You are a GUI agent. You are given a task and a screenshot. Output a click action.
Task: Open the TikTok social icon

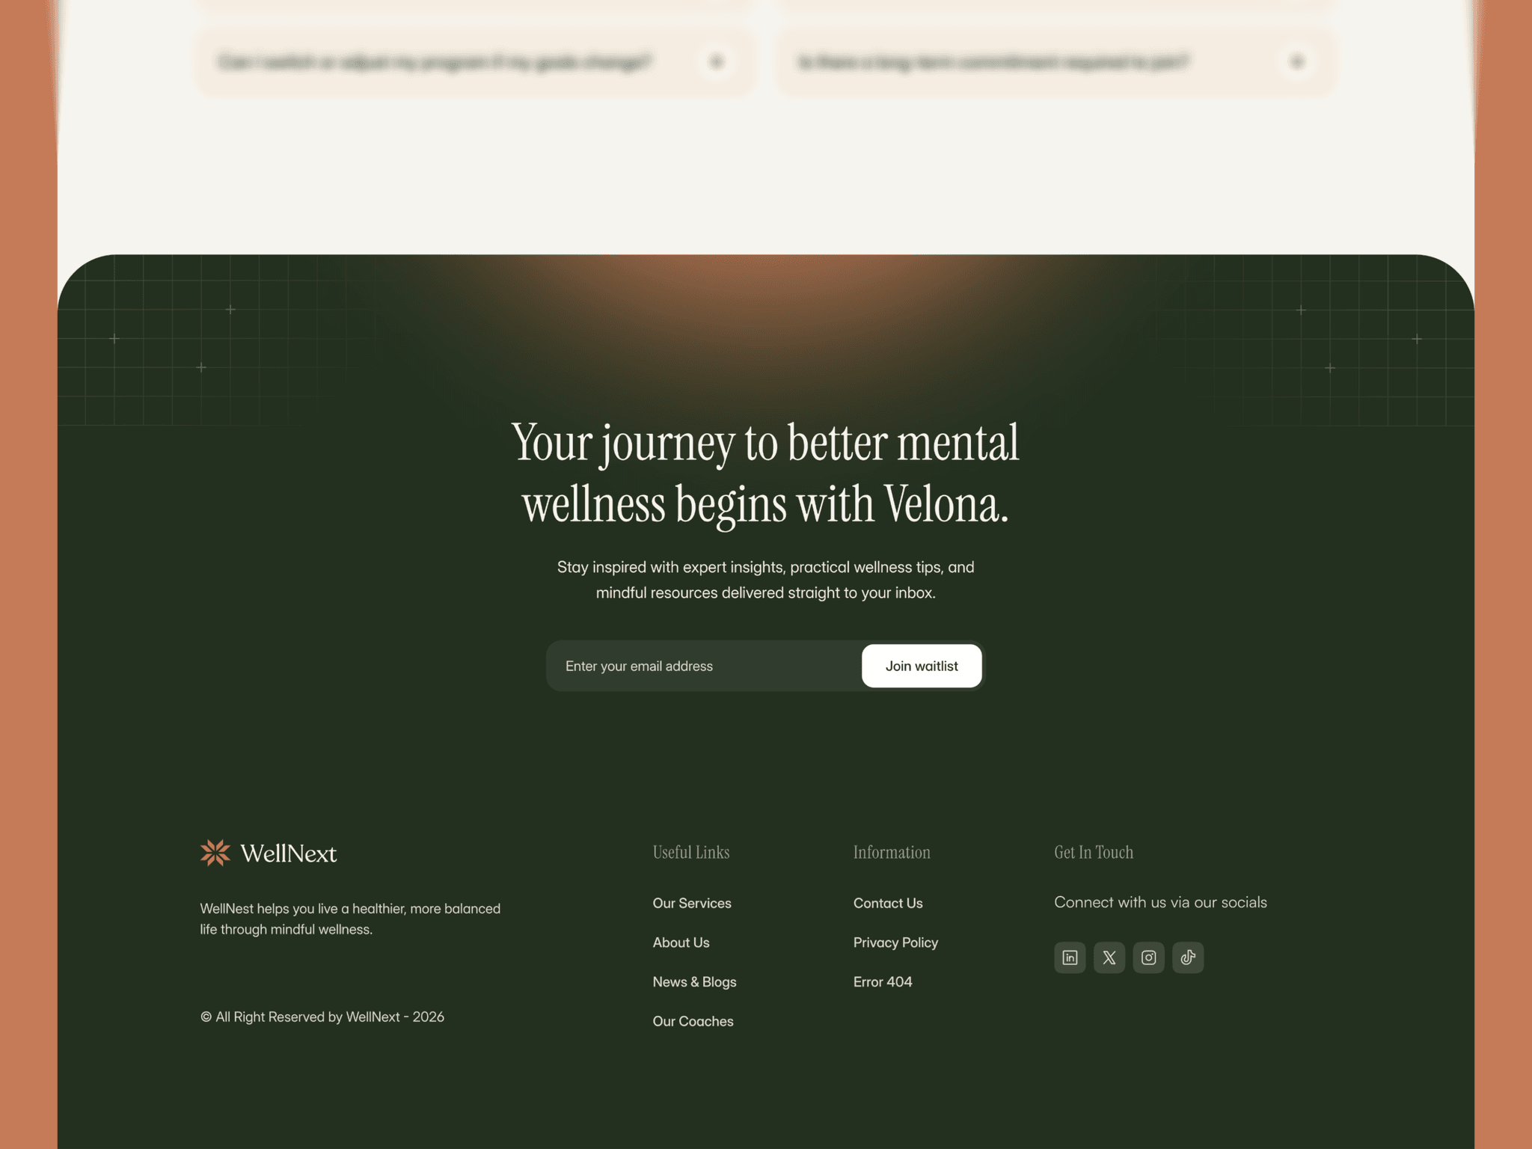coord(1188,957)
